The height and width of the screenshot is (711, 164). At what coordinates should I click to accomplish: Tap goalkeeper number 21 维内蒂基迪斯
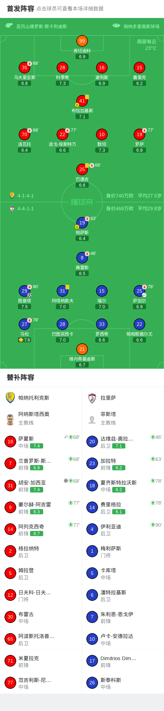point(82,349)
